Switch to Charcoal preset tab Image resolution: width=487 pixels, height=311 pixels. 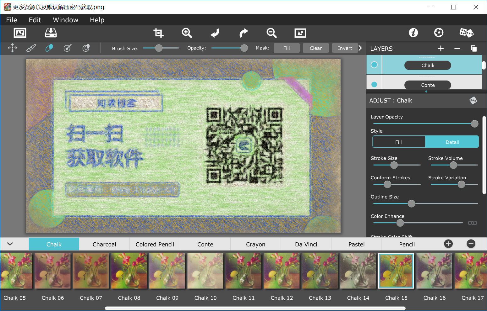click(104, 244)
